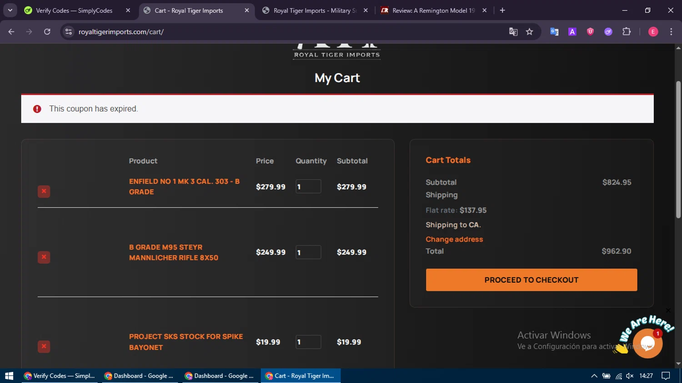Edit quantity for Project SKS Stock
This screenshot has height=383, width=682.
tap(308, 342)
